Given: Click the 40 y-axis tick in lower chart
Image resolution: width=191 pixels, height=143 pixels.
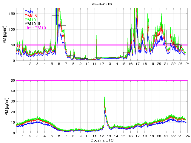Looking at the screenshot, I should click(x=12, y=91).
